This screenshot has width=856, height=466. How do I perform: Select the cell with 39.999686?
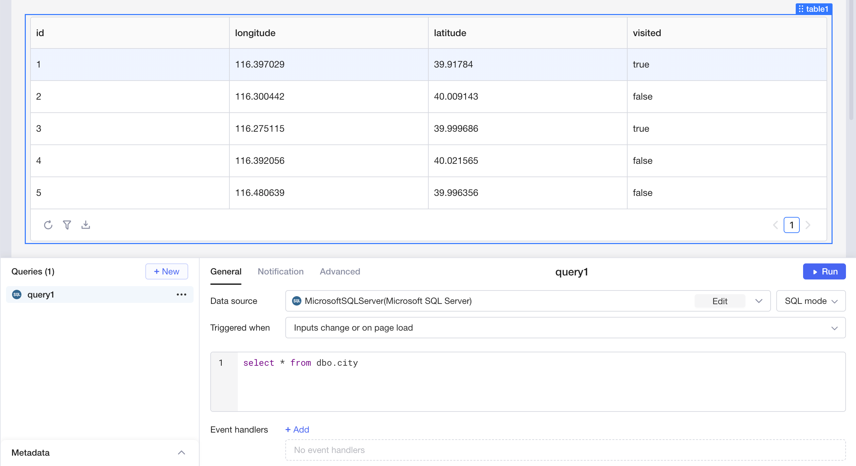(528, 129)
